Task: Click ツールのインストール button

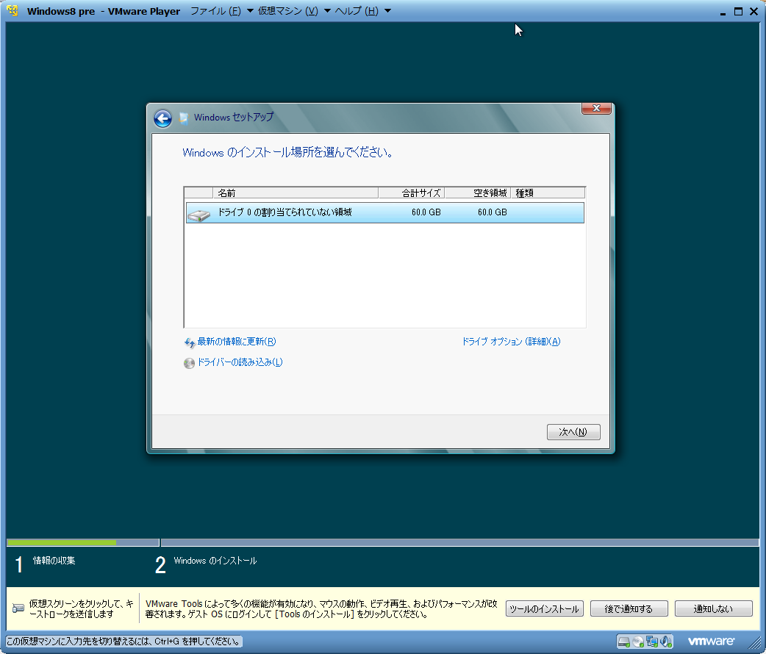Action: click(544, 608)
